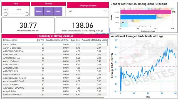
Task: Select the Aaron J Schmidt row
Action: point(55,61)
